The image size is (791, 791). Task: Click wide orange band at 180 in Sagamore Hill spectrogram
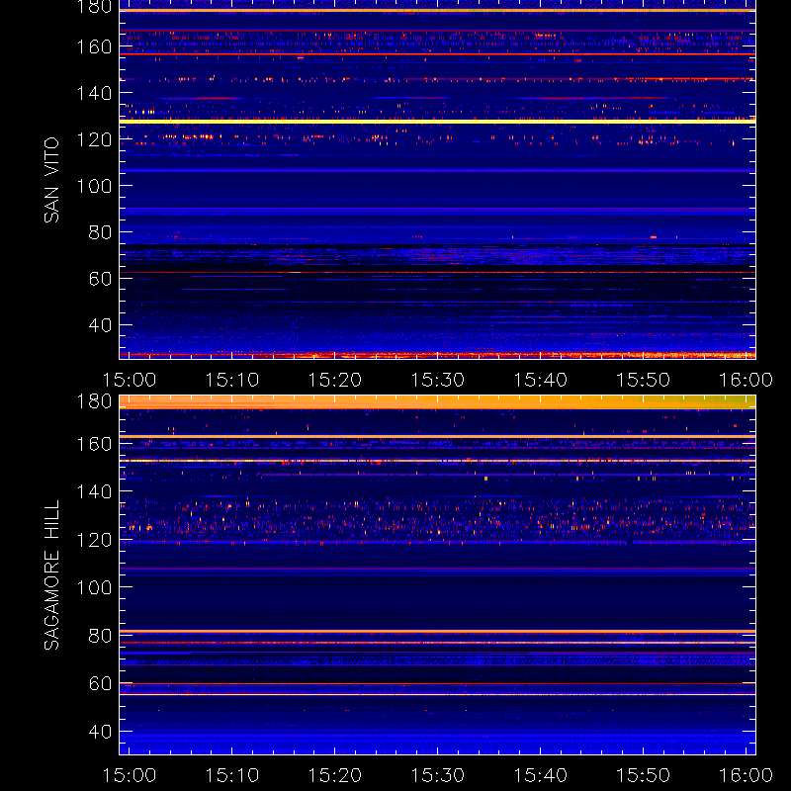click(x=437, y=402)
